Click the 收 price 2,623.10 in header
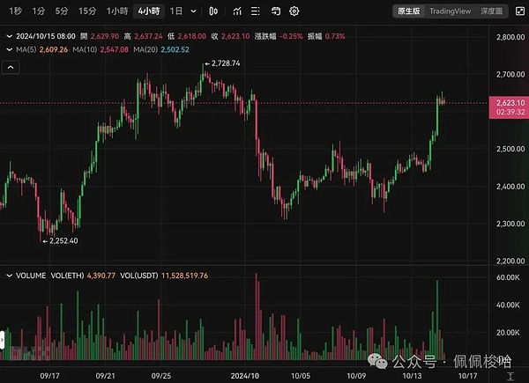The height and width of the screenshot is (383, 529). [235, 36]
